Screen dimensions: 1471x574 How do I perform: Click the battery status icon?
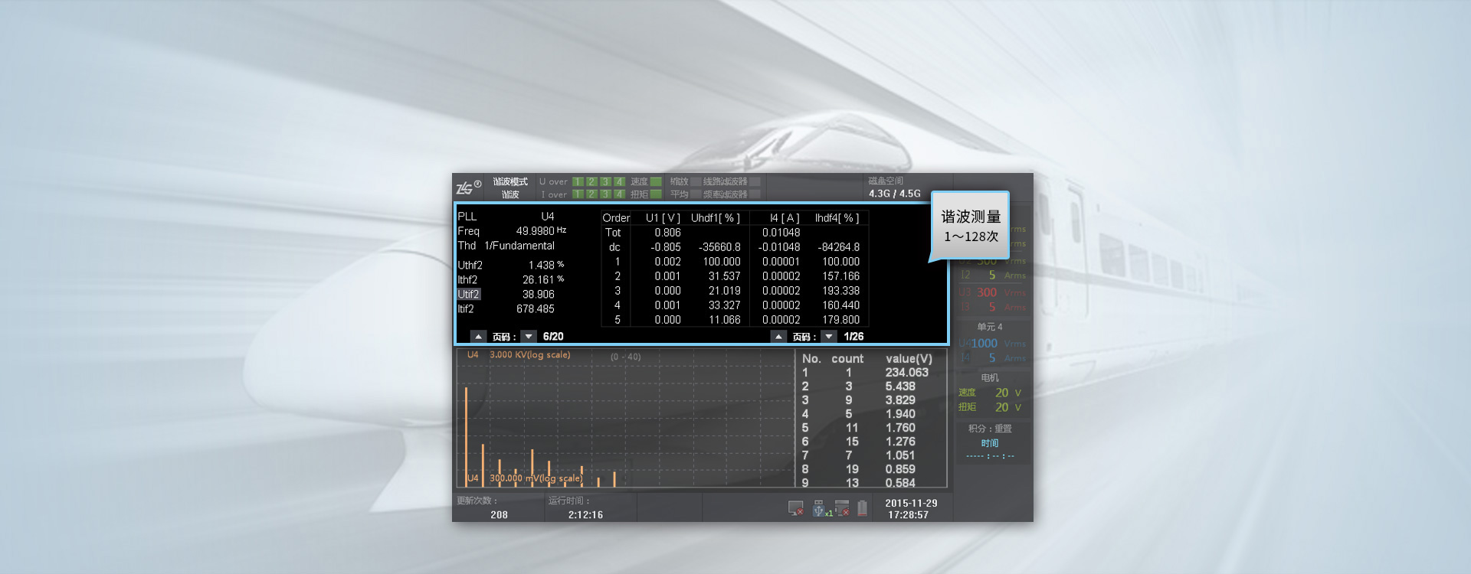(x=863, y=509)
